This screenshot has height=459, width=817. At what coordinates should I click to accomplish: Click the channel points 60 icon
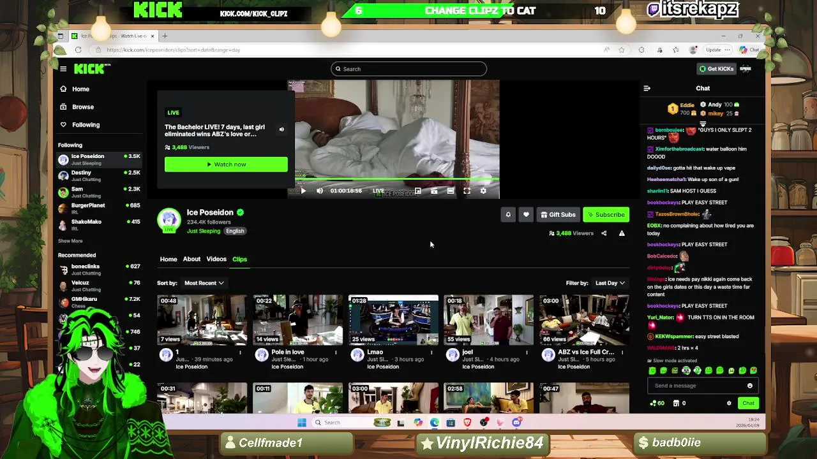click(x=657, y=403)
